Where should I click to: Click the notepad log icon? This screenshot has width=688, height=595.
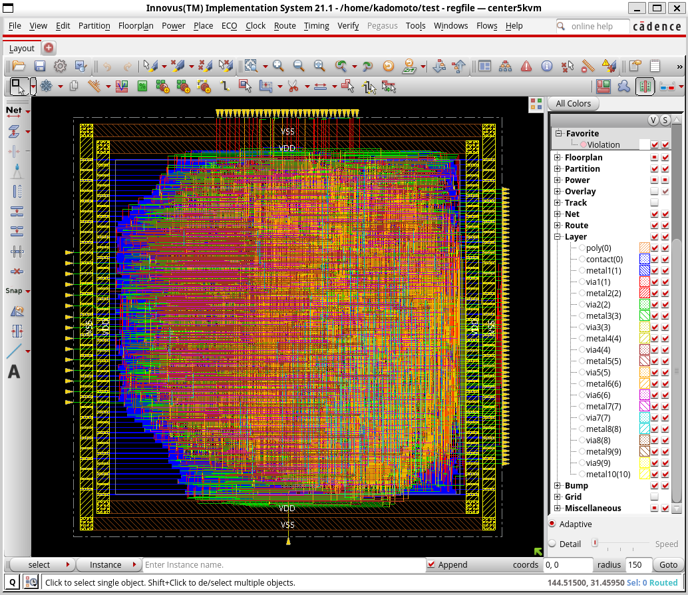pos(655,67)
